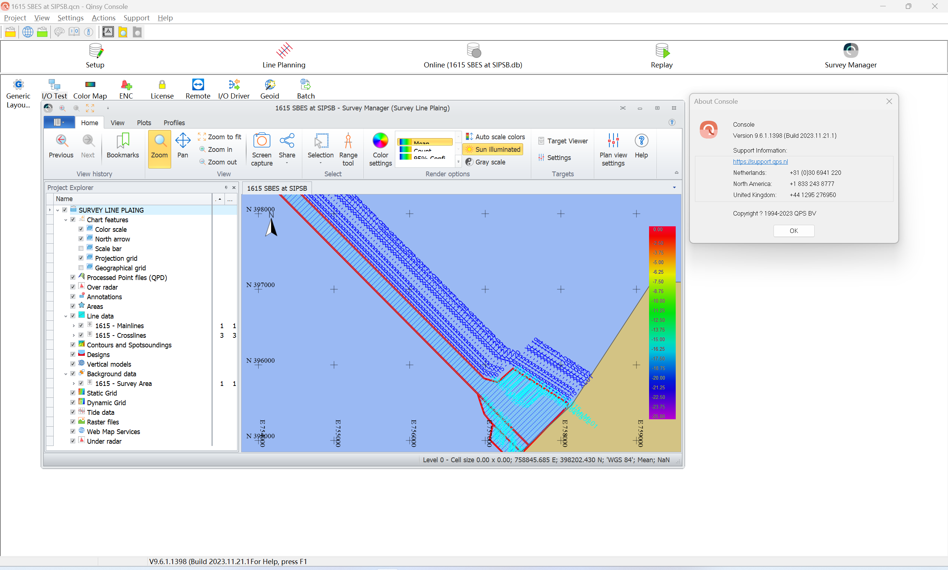Check the Geographical grid box
948x570 pixels.
point(81,268)
